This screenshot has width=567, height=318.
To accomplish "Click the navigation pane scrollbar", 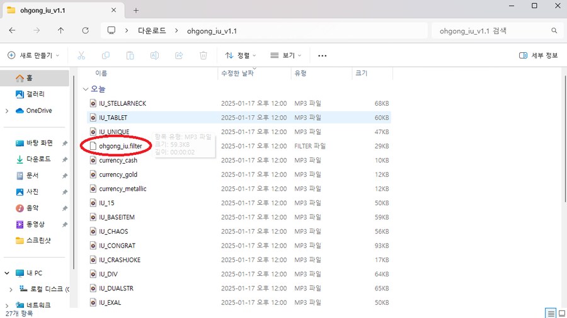I will pyautogui.click(x=74, y=173).
